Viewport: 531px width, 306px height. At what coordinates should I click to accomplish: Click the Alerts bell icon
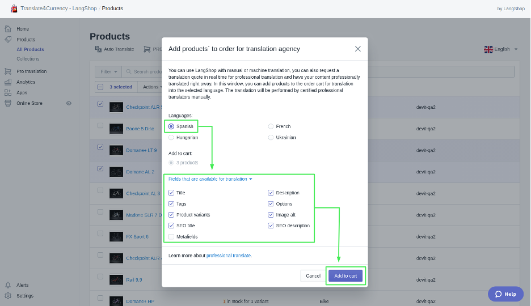click(8, 285)
